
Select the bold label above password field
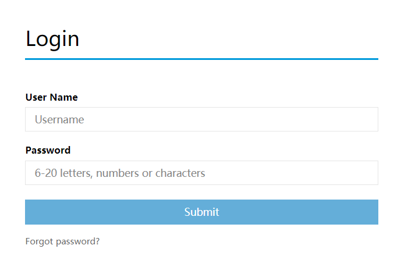pos(48,150)
